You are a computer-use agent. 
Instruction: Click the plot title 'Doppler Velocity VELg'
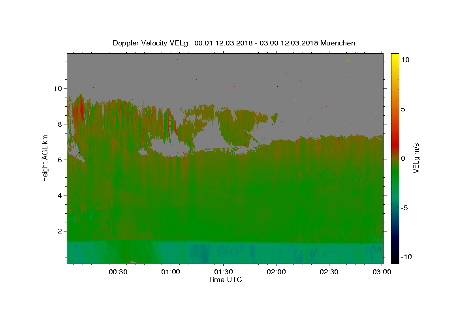point(150,43)
